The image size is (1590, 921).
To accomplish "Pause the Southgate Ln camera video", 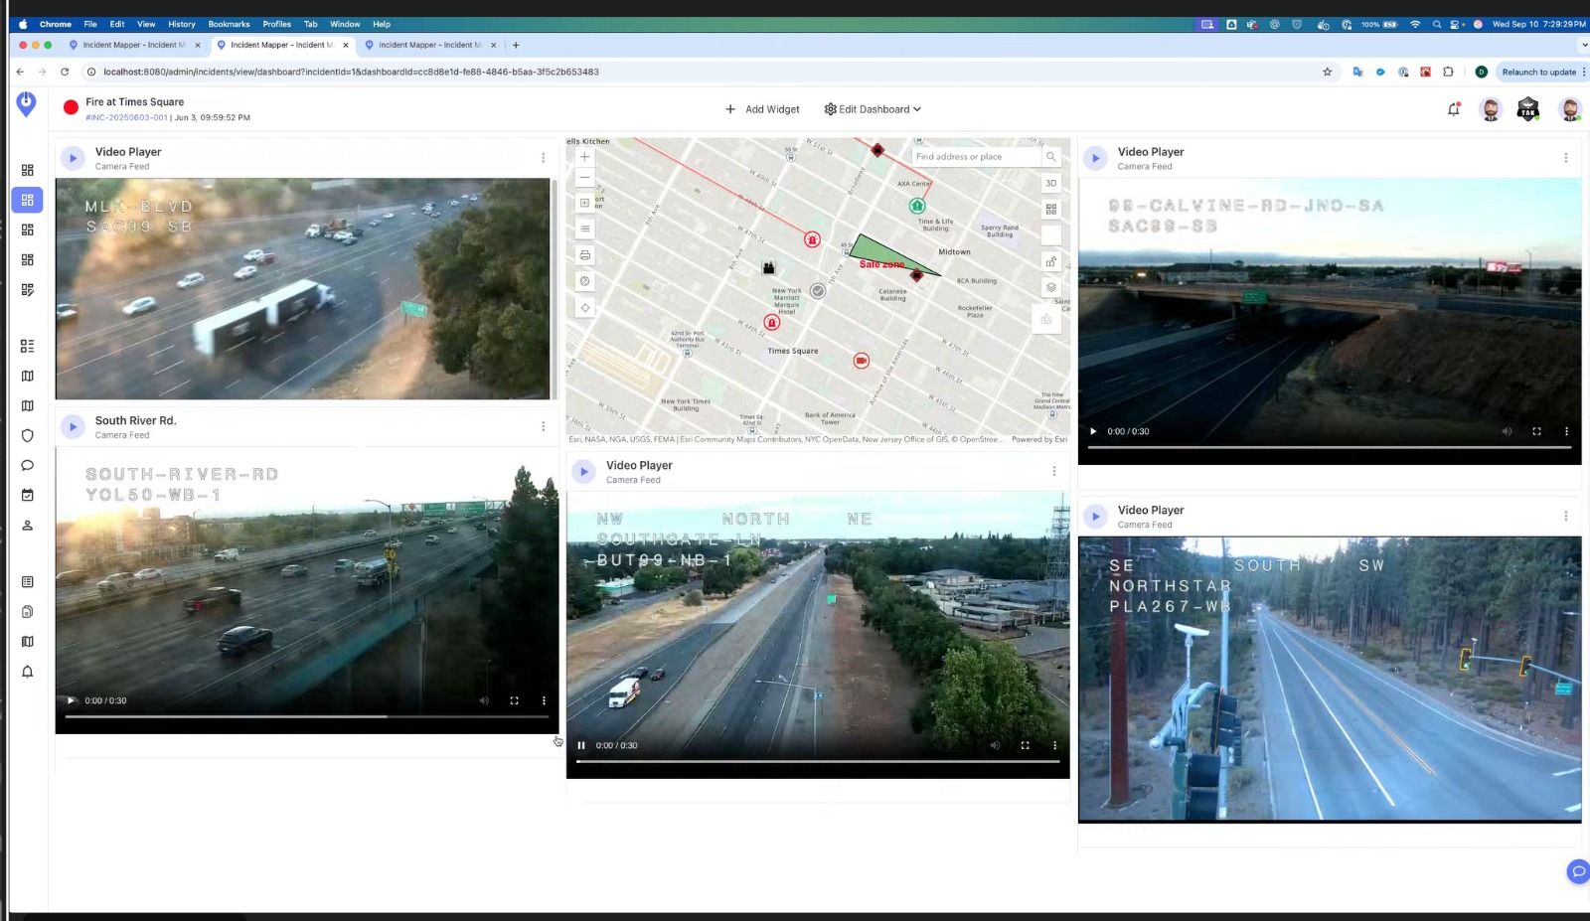I will coord(581,745).
